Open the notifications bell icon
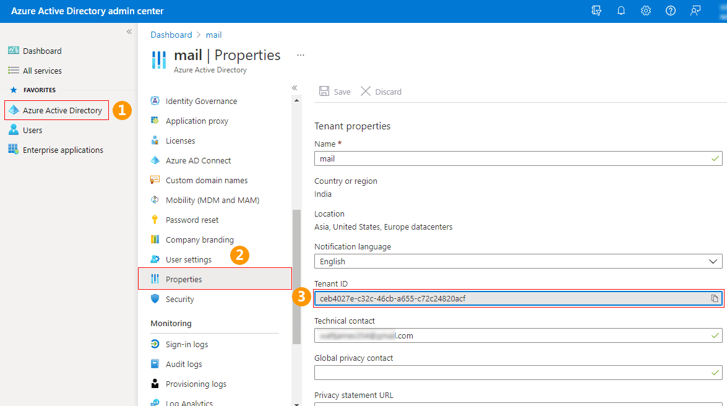 coord(621,11)
